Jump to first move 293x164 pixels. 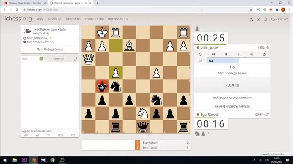pyautogui.click(x=213, y=54)
